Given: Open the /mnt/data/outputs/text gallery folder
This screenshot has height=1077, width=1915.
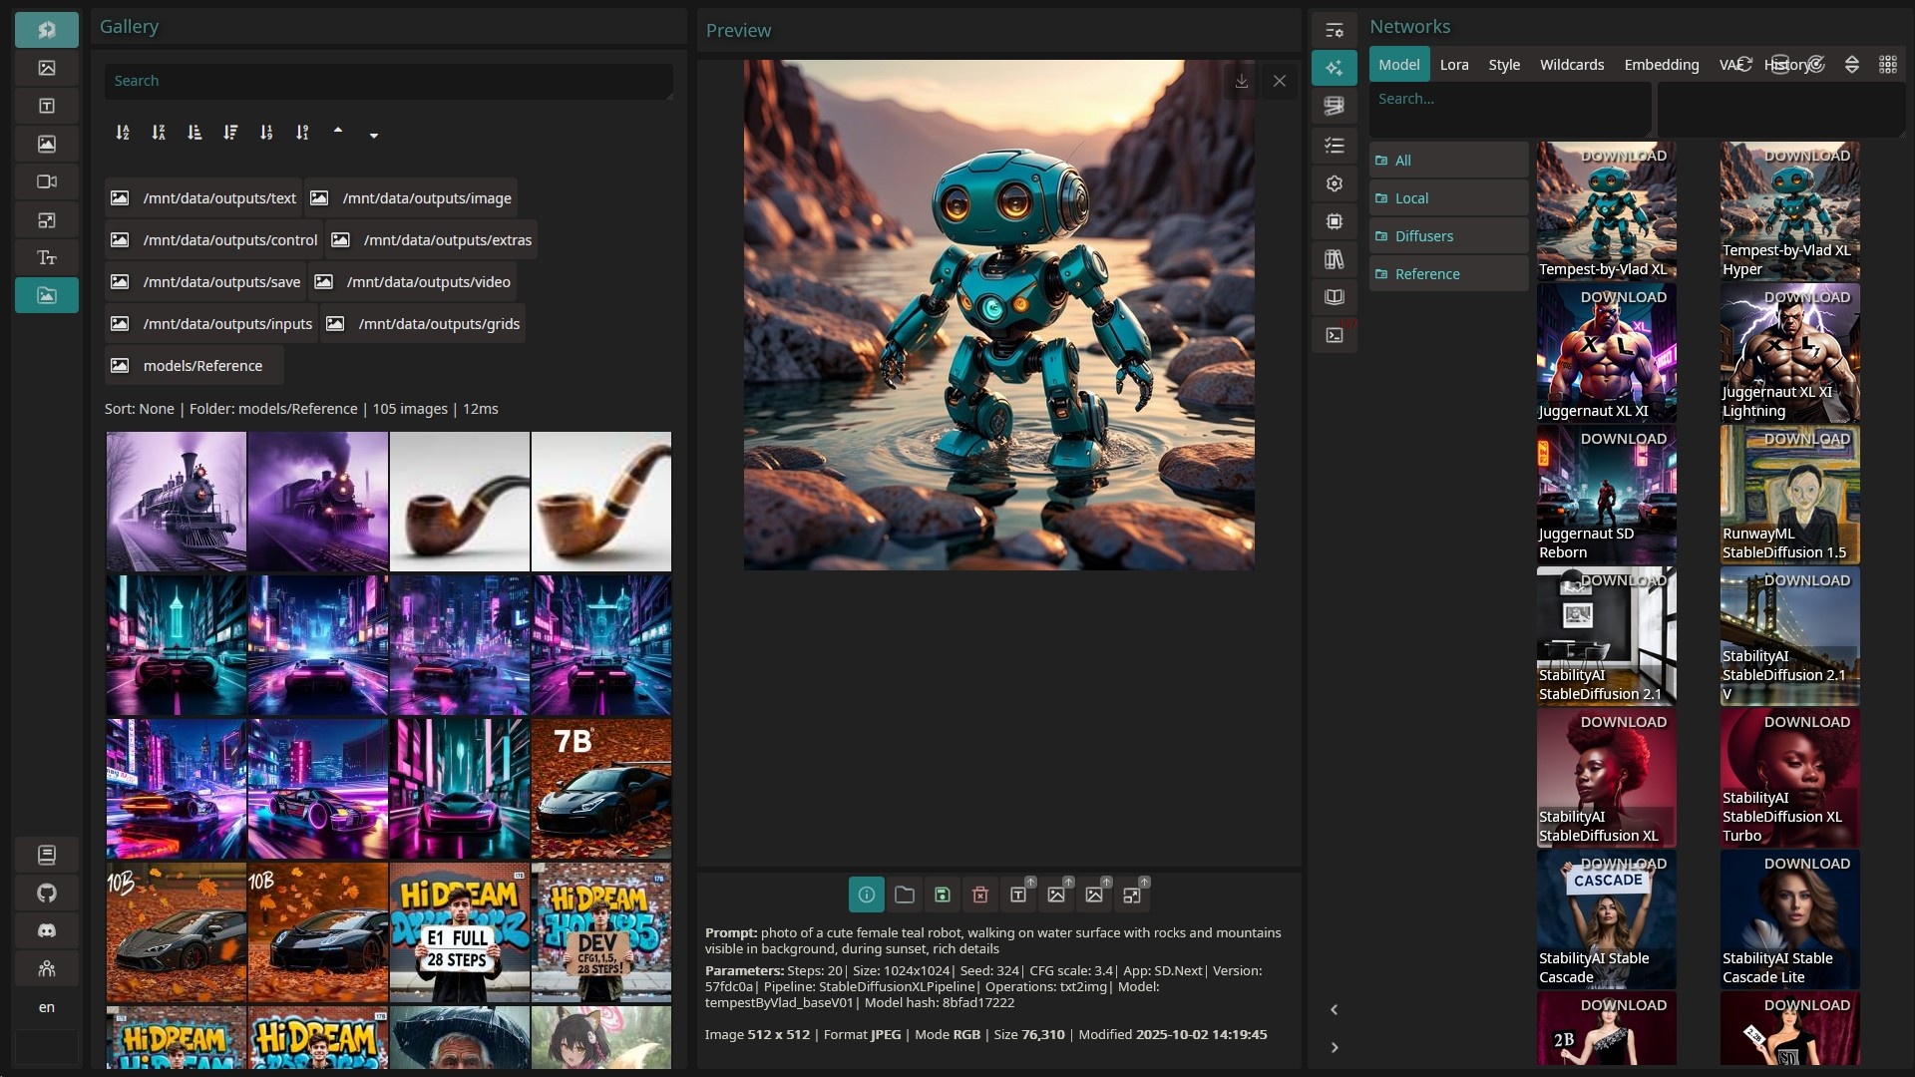Looking at the screenshot, I should pyautogui.click(x=203, y=198).
